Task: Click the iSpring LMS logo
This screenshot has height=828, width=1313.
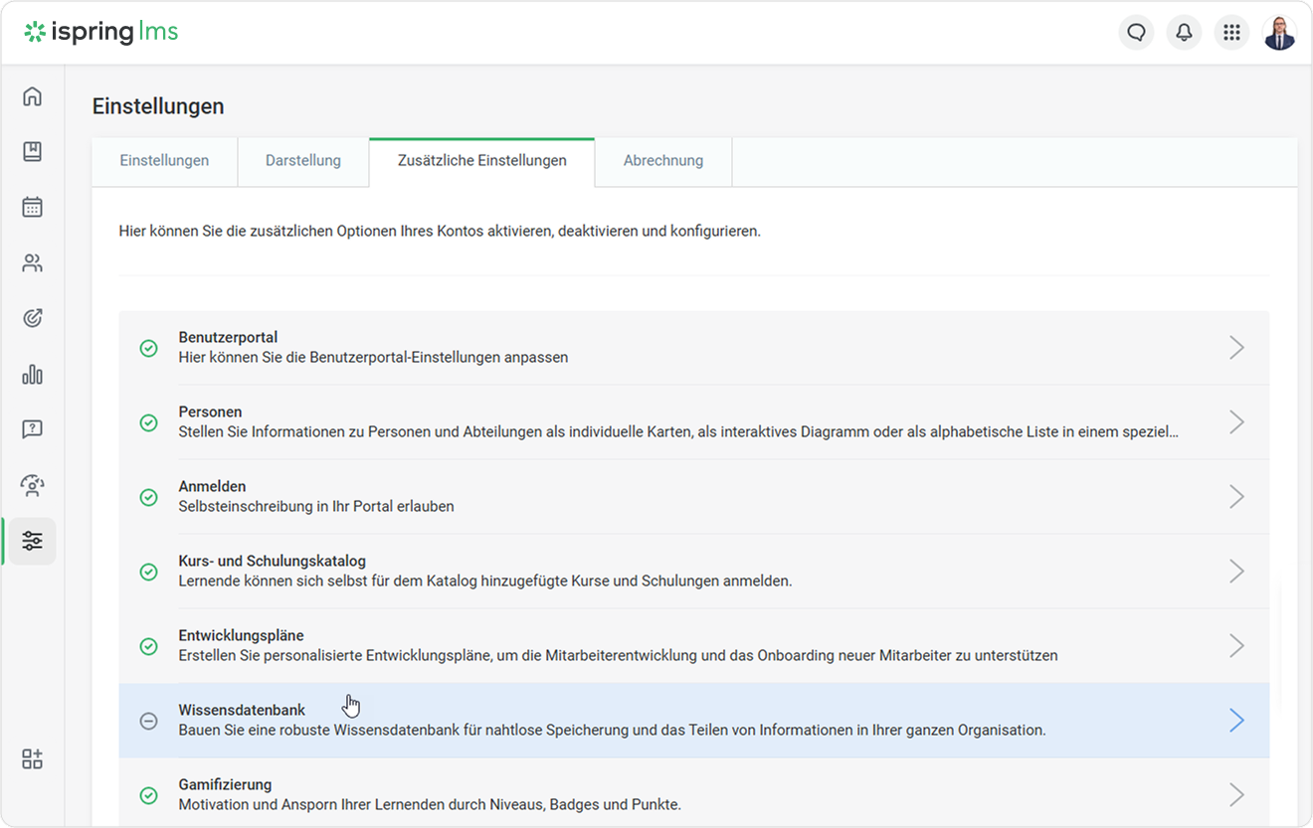Action: (101, 32)
